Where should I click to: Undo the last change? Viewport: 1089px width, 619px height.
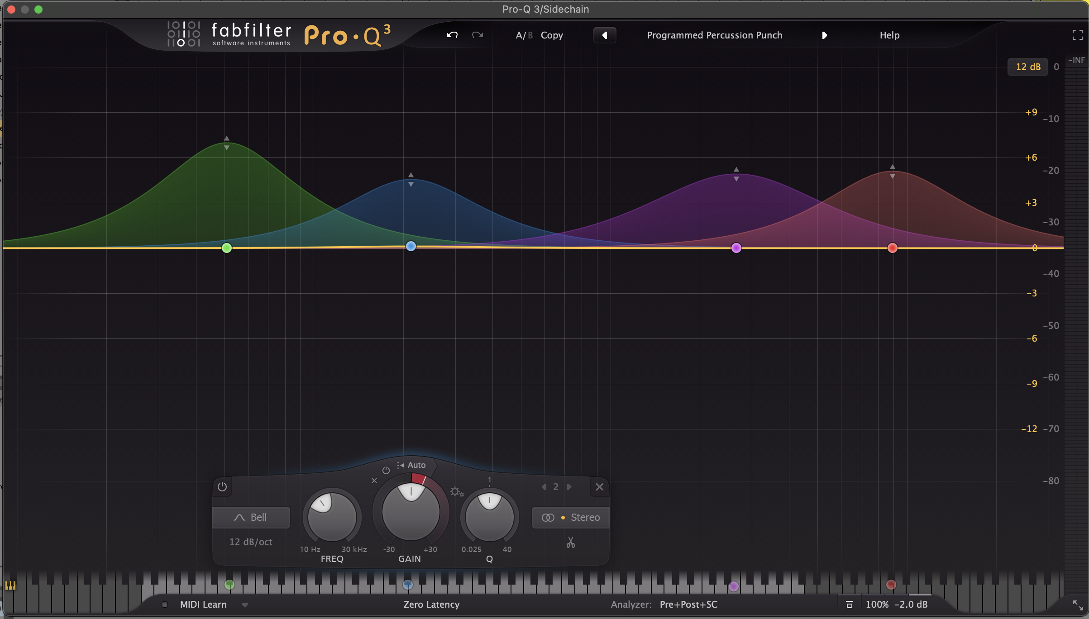(x=452, y=35)
